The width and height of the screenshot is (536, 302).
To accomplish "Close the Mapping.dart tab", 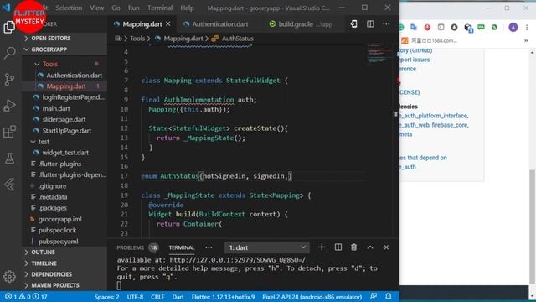I will tap(168, 24).
